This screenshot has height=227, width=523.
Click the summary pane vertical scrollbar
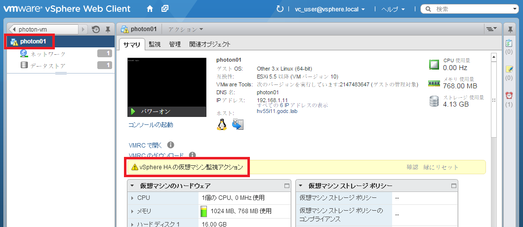pos(494,100)
